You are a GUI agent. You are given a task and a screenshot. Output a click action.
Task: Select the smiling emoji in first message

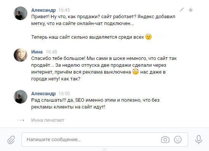[148, 37]
